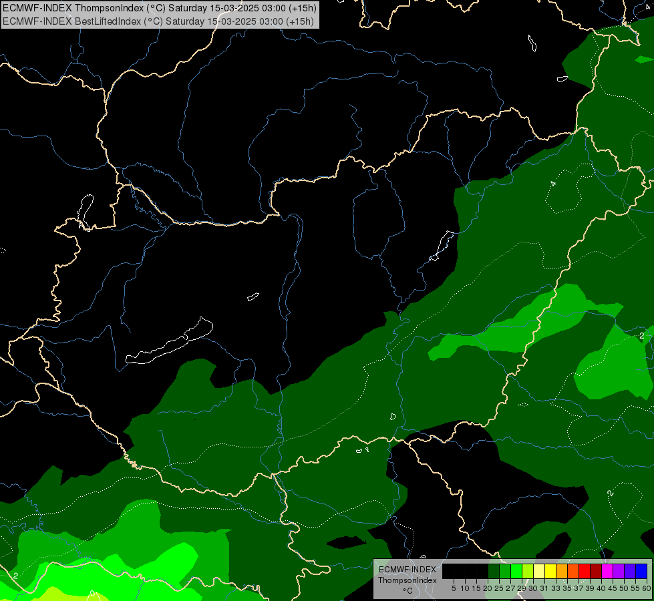Click the legend tick label 25
This screenshot has width=654, height=601.
click(x=499, y=588)
